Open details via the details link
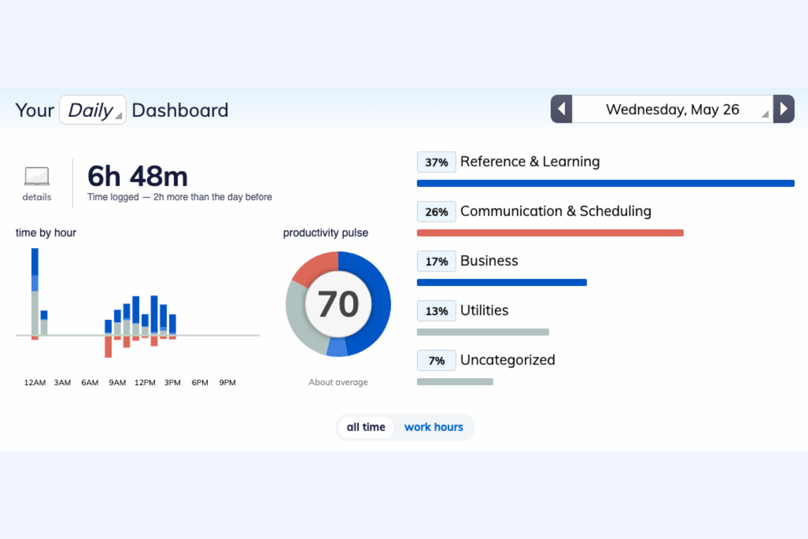 pyautogui.click(x=36, y=197)
